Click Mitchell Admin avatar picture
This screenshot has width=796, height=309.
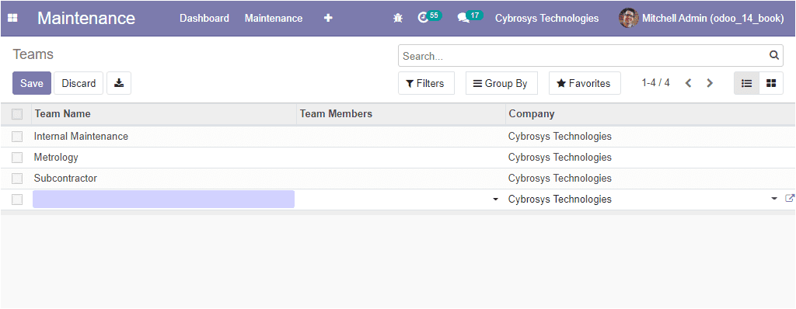click(628, 19)
